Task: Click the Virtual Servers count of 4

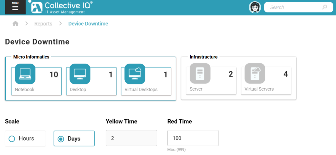Action: pos(285,74)
